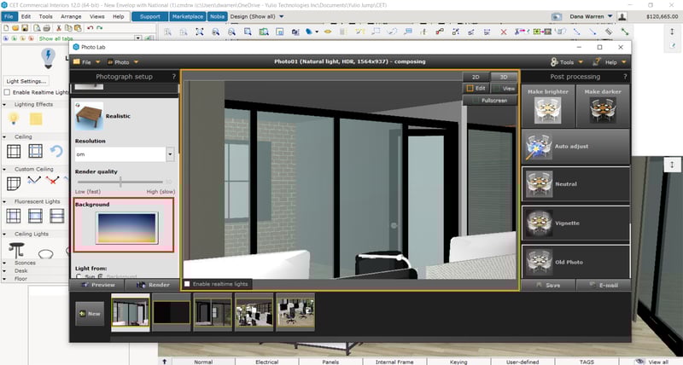Open the File menu in CET
683x365 pixels.
point(9,16)
